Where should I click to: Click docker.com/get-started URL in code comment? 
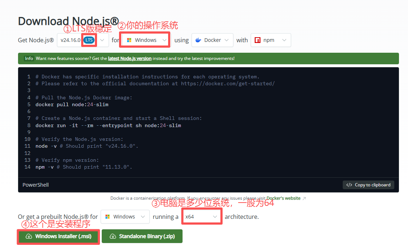pyautogui.click(x=228, y=84)
